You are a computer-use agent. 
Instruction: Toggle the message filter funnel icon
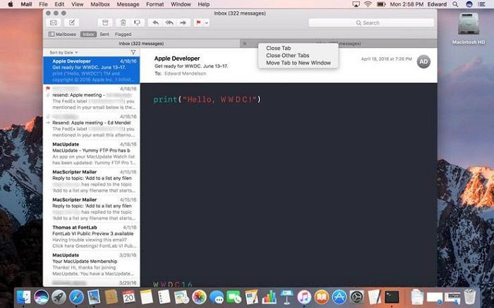pos(133,52)
